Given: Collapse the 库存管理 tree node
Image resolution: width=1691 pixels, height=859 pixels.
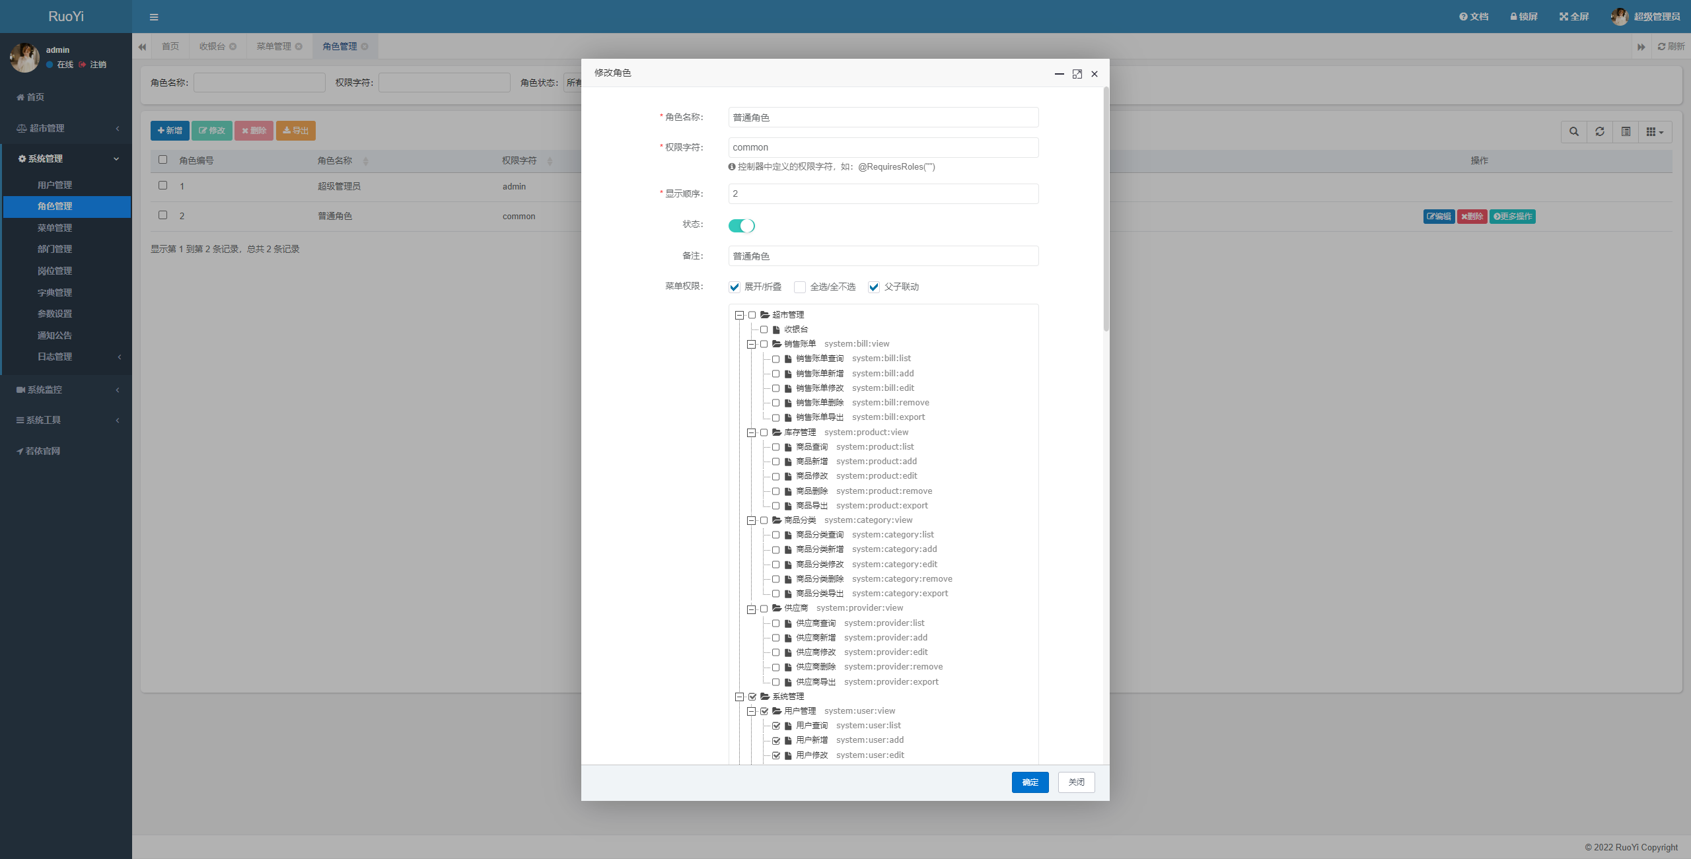Looking at the screenshot, I should pyautogui.click(x=751, y=432).
